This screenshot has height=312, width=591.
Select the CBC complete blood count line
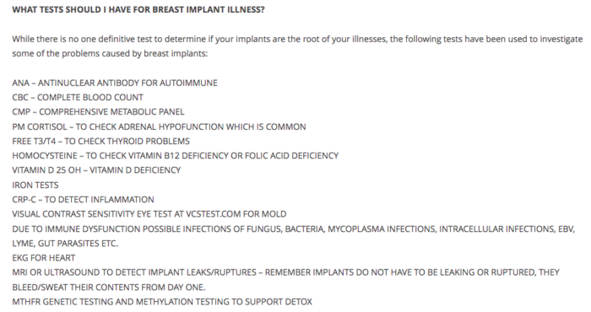point(78,98)
